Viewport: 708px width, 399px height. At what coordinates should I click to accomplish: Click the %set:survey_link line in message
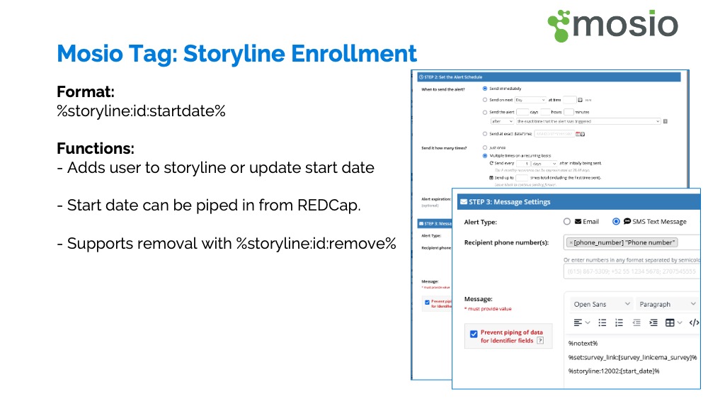[632, 357]
